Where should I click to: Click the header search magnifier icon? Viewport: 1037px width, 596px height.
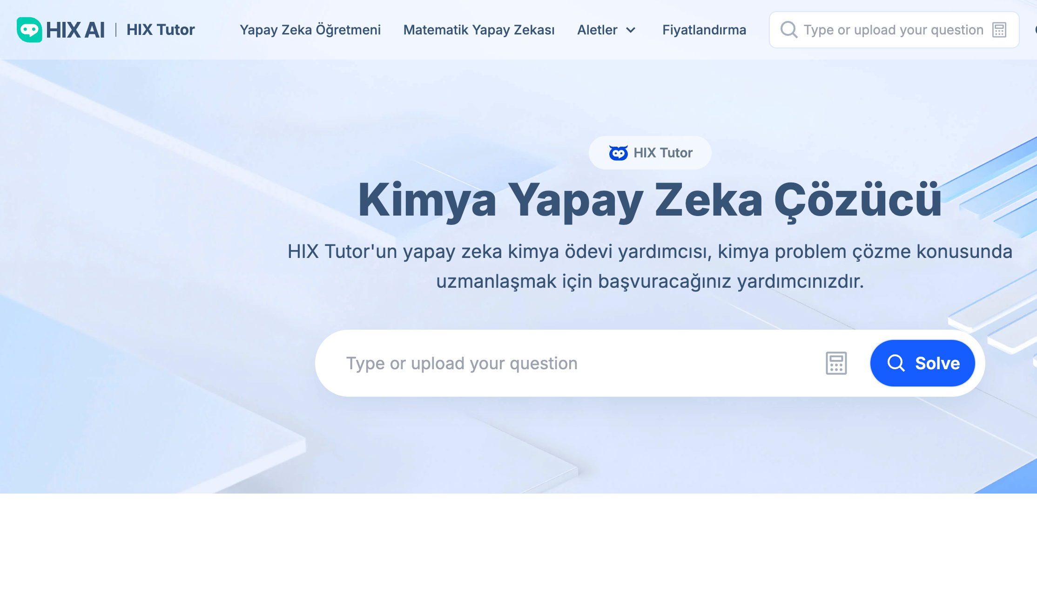pyautogui.click(x=789, y=30)
